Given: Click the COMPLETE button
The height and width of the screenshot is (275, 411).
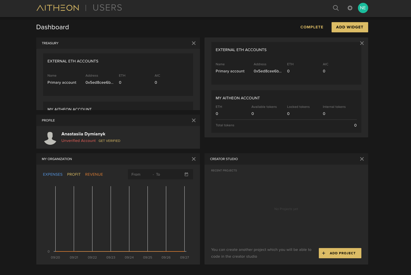Looking at the screenshot, I should pos(312,27).
